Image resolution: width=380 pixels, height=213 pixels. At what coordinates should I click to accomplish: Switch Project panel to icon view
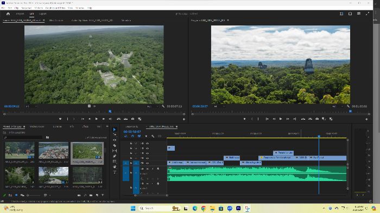coord(16,195)
